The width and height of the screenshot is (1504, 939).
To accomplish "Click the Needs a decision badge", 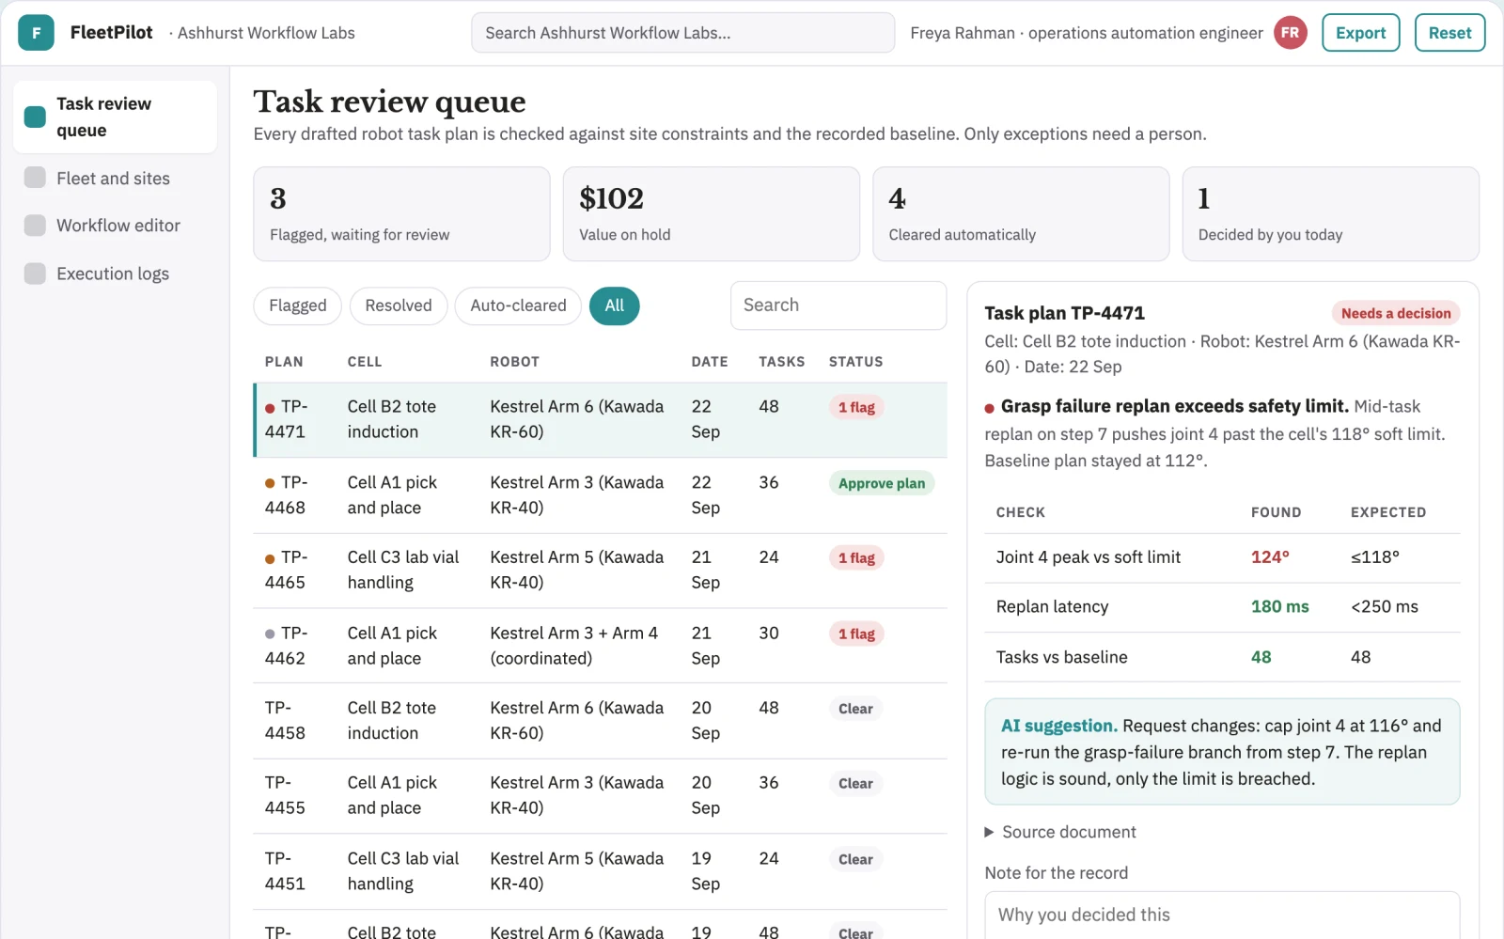I will coord(1396,313).
